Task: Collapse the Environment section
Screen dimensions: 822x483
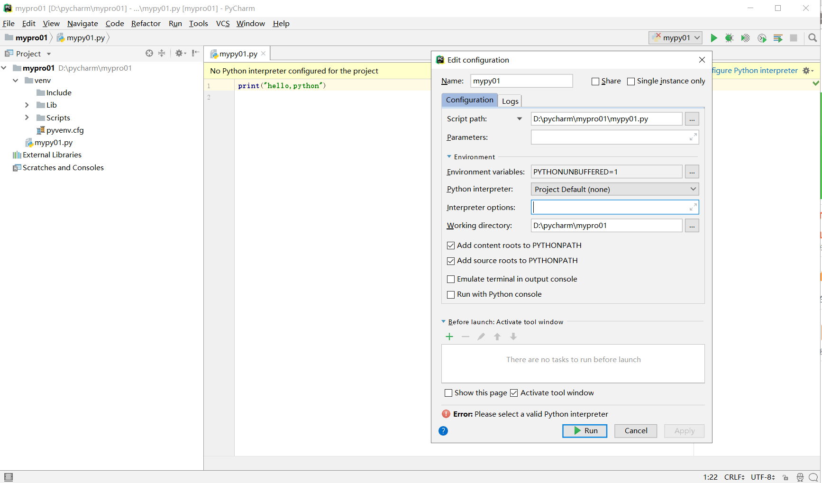Action: click(449, 156)
